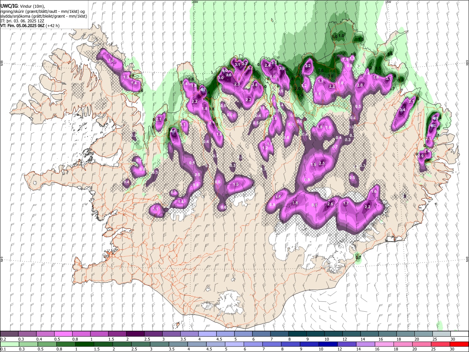469x352 pixels.
Task: Click the 'rigning/skúrir' legend description line
Action: [43, 11]
